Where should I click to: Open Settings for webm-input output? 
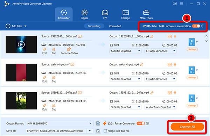(x=192, y=77)
